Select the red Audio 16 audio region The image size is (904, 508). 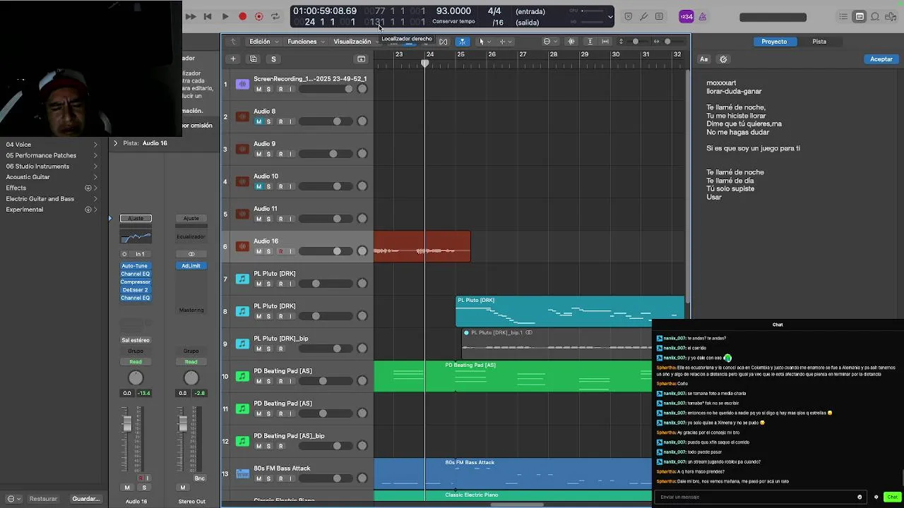click(422, 246)
